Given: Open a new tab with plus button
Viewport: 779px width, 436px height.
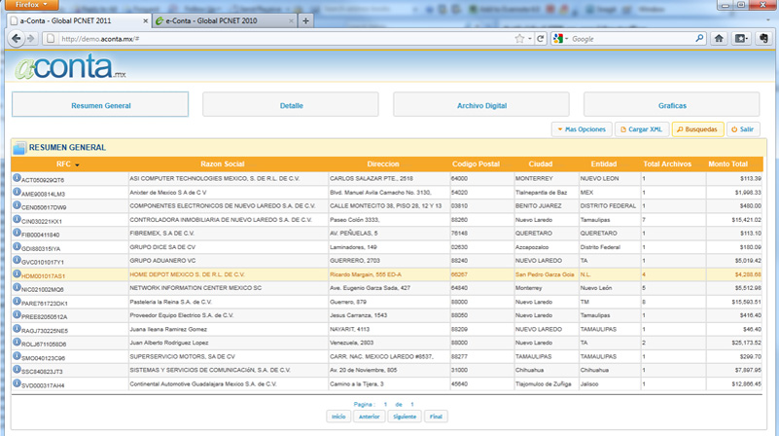Looking at the screenshot, I should click(x=305, y=20).
